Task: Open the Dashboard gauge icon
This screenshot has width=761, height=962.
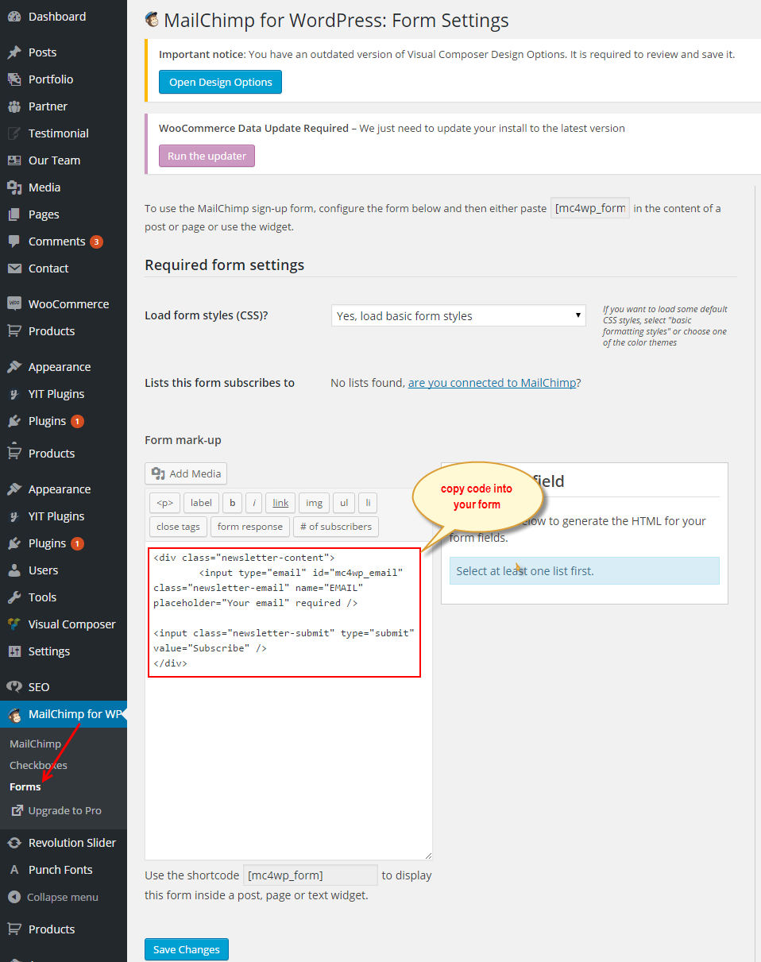Action: pyautogui.click(x=14, y=17)
